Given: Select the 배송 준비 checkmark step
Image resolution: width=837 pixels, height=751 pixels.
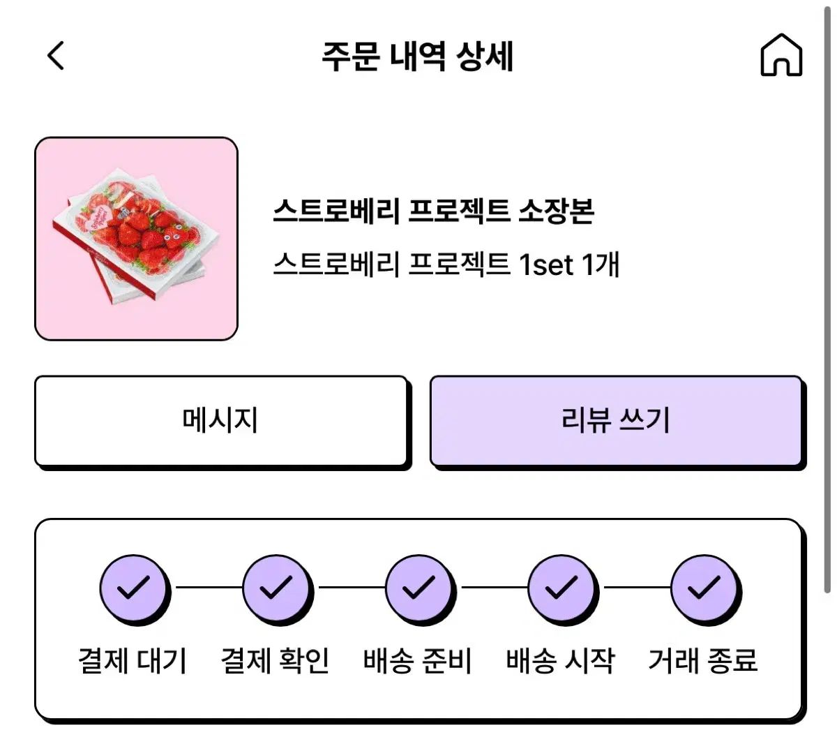Looking at the screenshot, I should tap(419, 588).
